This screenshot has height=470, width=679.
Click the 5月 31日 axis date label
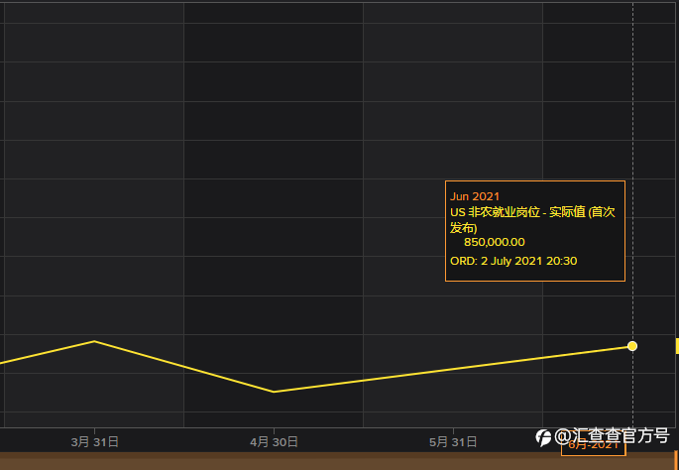click(x=453, y=442)
